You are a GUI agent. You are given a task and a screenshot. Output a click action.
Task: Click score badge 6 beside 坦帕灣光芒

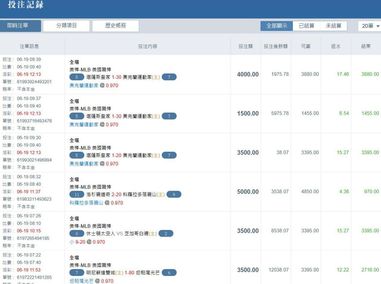(169, 273)
